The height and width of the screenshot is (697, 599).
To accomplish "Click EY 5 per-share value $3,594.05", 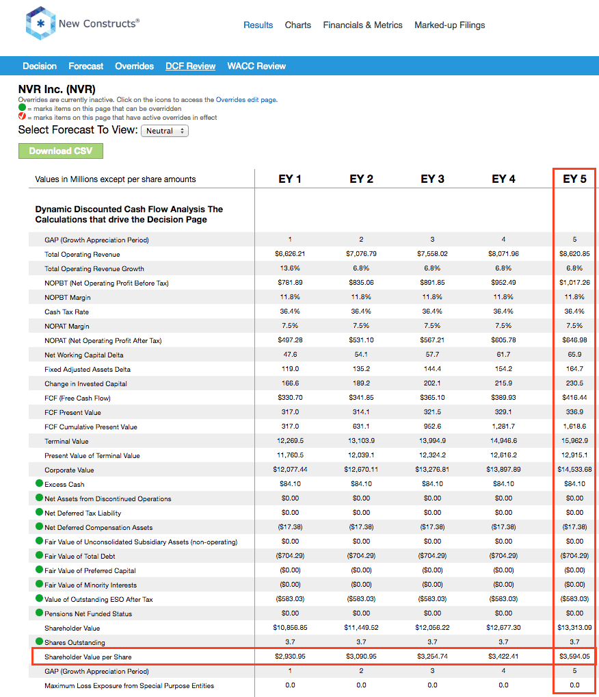I will [574, 656].
